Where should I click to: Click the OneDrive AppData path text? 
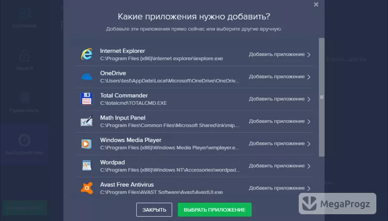169,81
